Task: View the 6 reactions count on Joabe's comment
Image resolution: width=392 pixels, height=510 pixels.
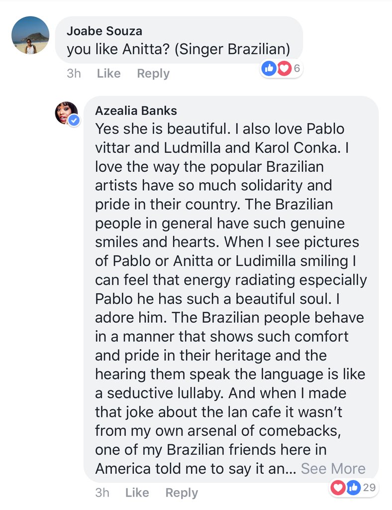Action: tap(296, 69)
